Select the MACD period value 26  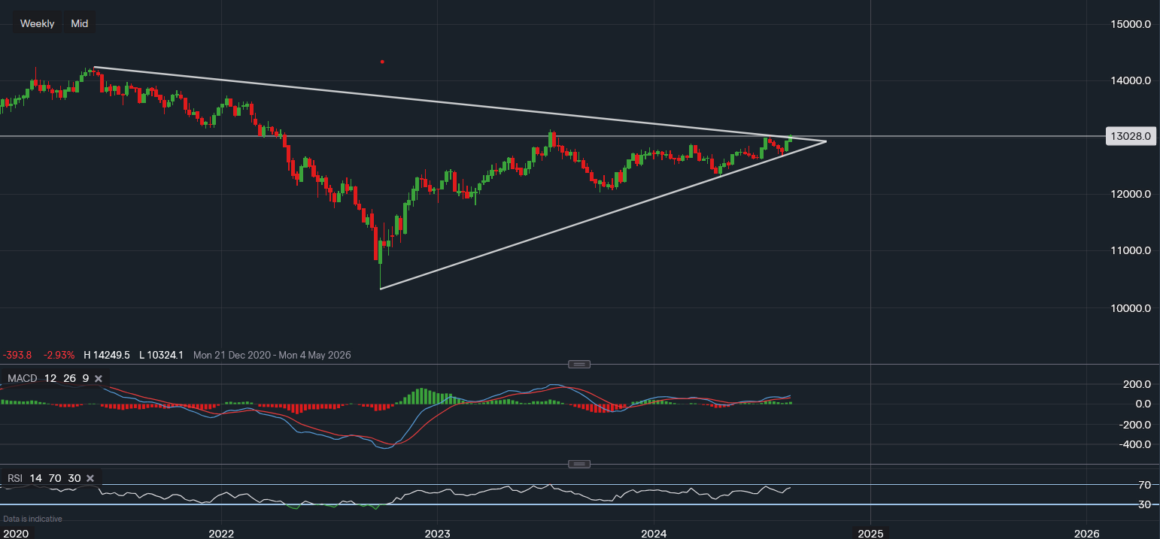pyautogui.click(x=69, y=378)
